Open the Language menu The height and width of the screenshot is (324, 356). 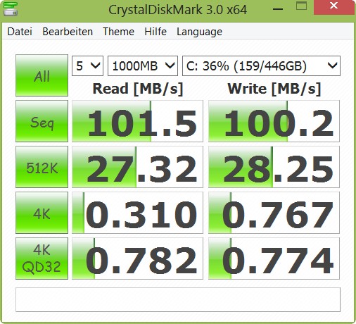coord(199,32)
